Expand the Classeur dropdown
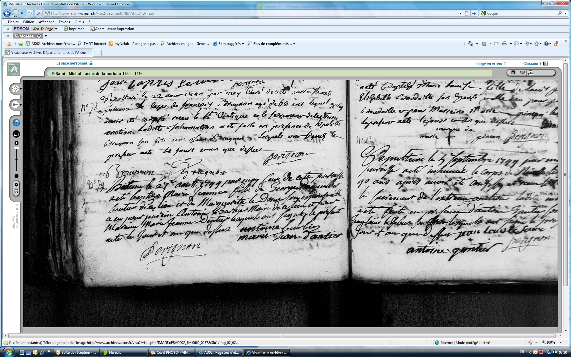571x357 pixels. [x=532, y=64]
